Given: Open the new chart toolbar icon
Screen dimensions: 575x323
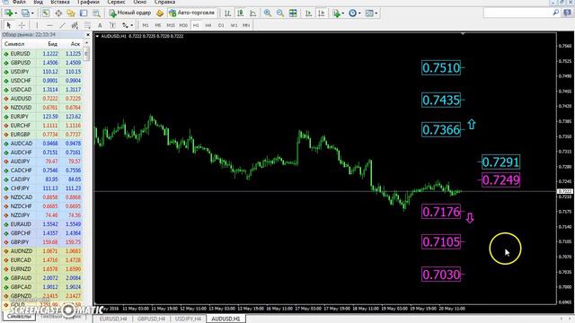Looking at the screenshot, I should 8,13.
